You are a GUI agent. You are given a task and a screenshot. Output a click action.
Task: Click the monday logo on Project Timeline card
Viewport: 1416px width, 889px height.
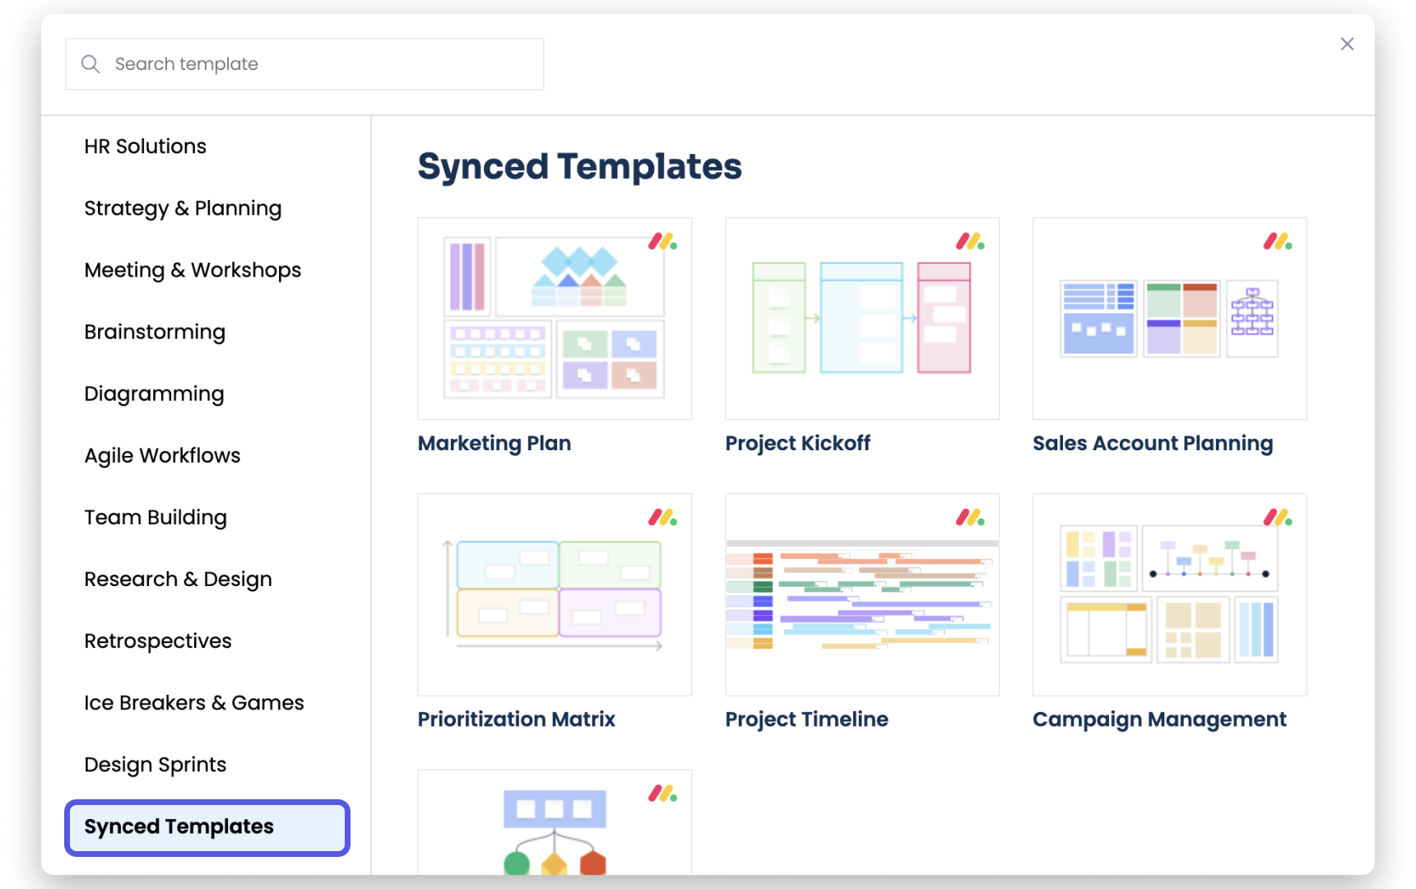pyautogui.click(x=970, y=518)
